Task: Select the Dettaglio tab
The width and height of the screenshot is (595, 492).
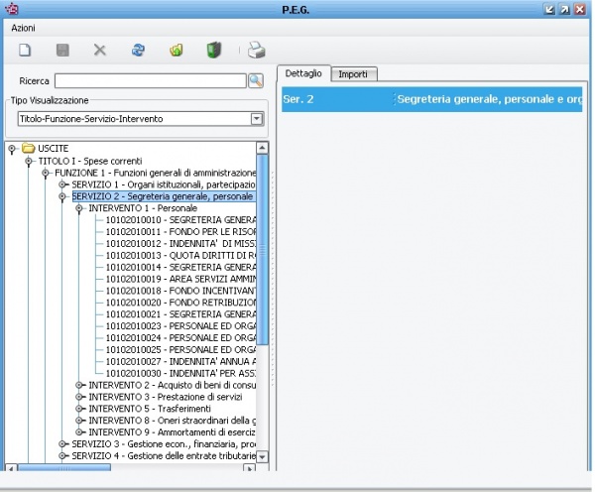Action: click(302, 74)
